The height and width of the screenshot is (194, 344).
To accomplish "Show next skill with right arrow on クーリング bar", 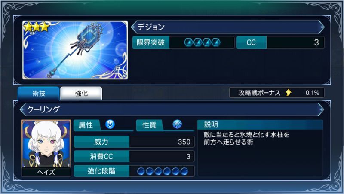I will pyautogui.click(x=320, y=109).
